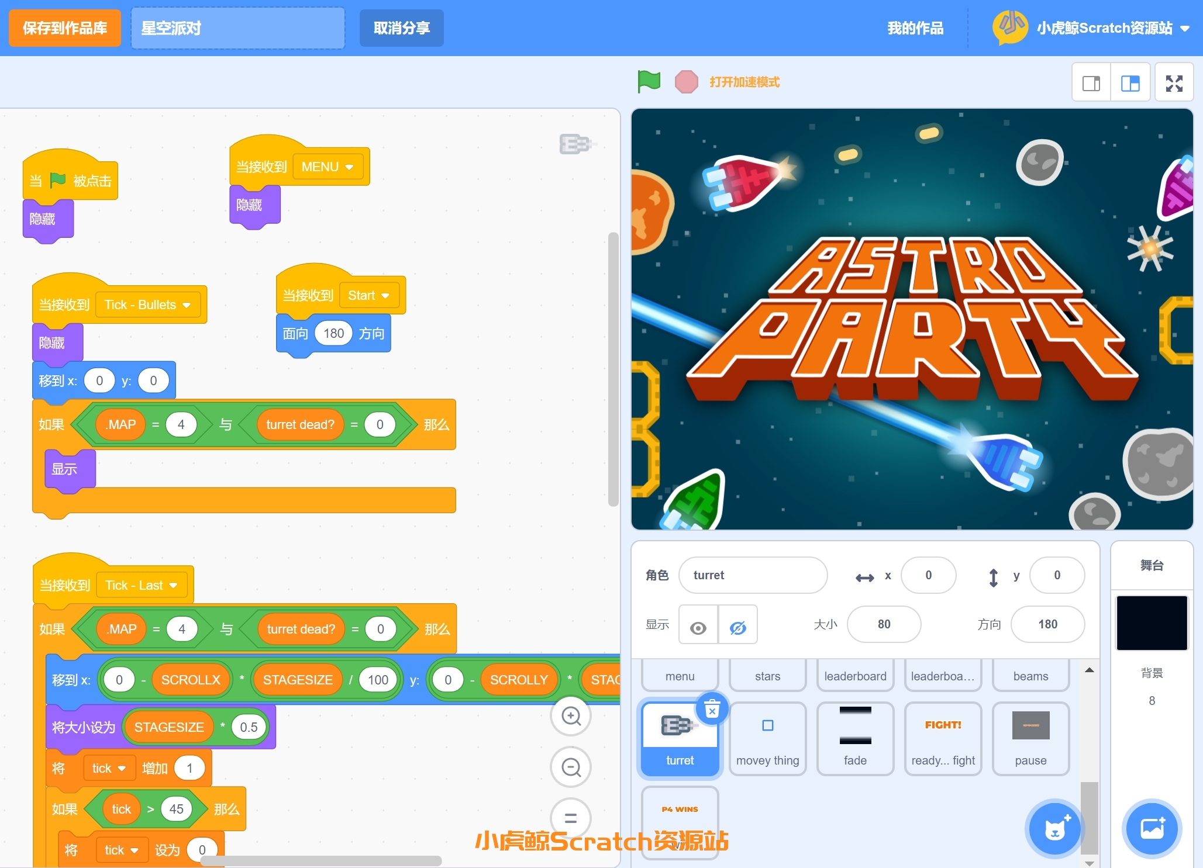Click the 小虎鲸Scratch资源站 username
Screen dimensions: 1203x868
[1104, 28]
